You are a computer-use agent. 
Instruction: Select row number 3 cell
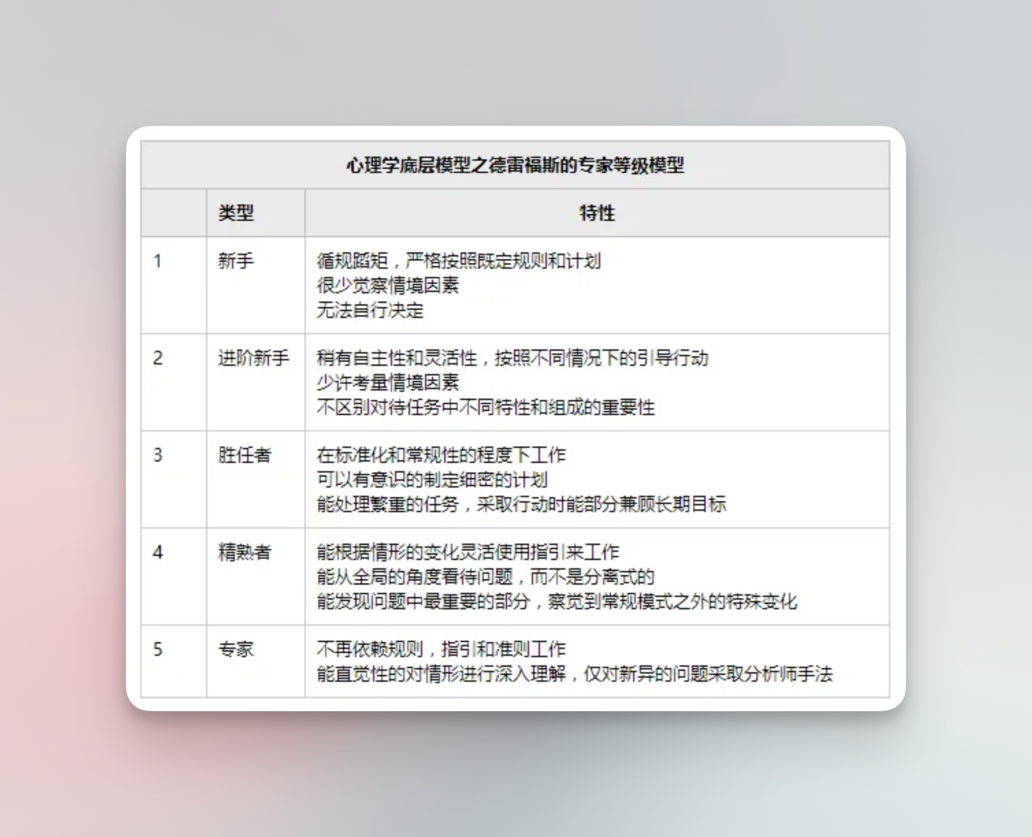coord(158,455)
